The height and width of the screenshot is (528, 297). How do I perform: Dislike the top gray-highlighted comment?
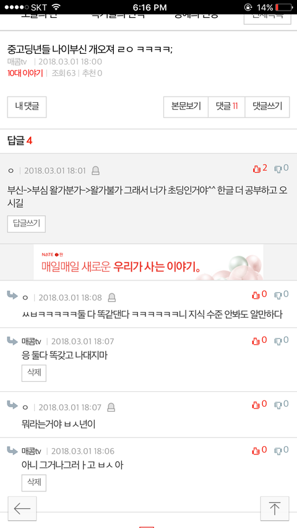click(x=282, y=169)
